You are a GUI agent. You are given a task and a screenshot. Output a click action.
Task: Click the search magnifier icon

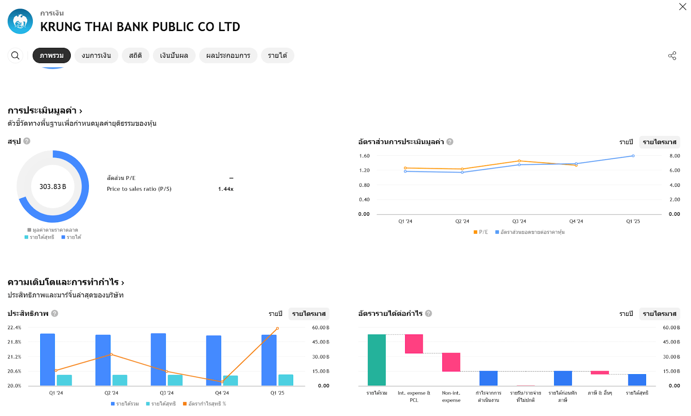[15, 56]
